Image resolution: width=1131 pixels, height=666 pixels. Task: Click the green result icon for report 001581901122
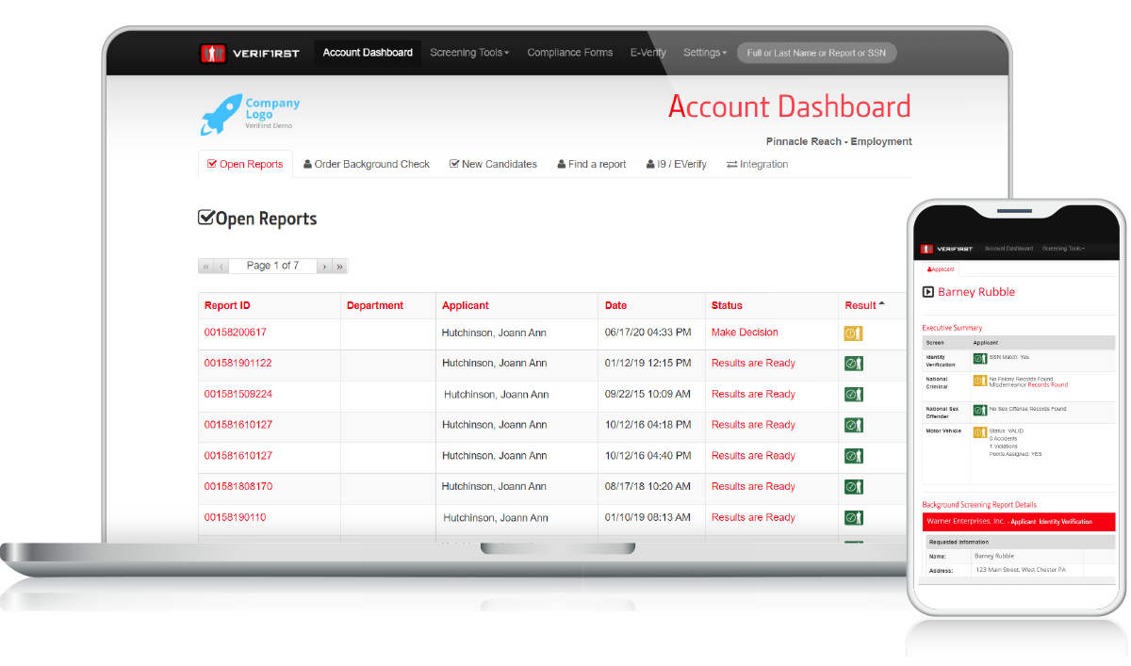(x=853, y=363)
